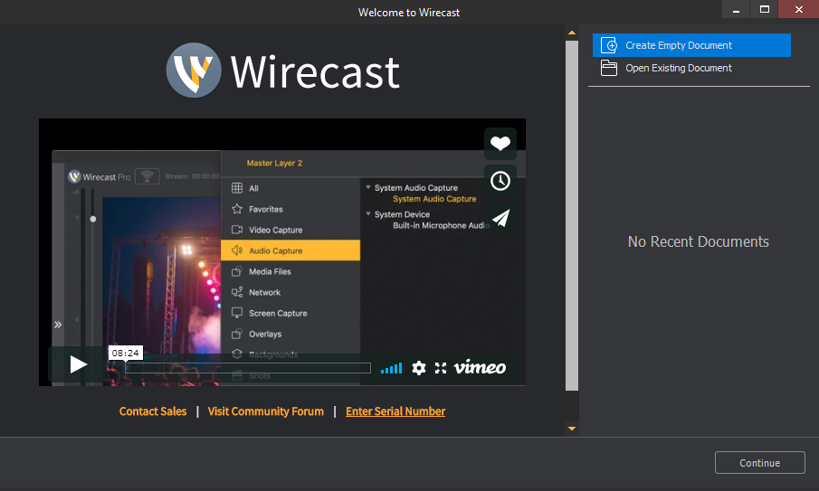Click Built-in Microphone Audio entry

click(x=441, y=225)
